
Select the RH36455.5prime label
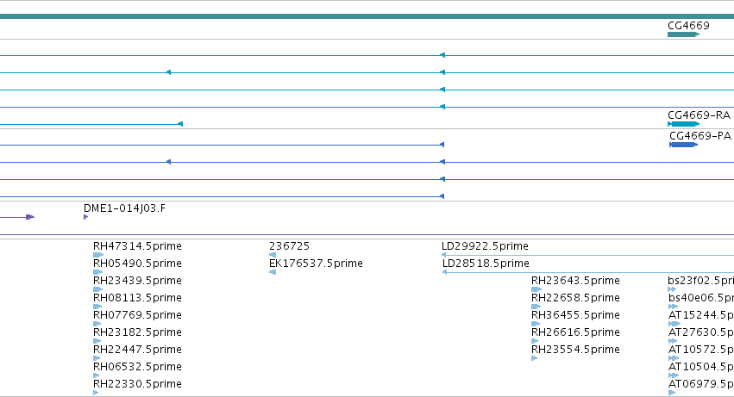point(575,315)
